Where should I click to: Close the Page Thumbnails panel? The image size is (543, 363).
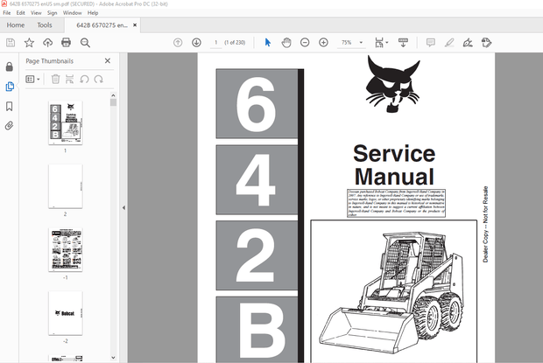(108, 61)
